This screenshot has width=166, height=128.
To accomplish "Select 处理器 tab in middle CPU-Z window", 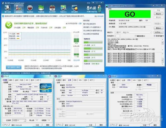I will pyautogui.click(x=58, y=80).
